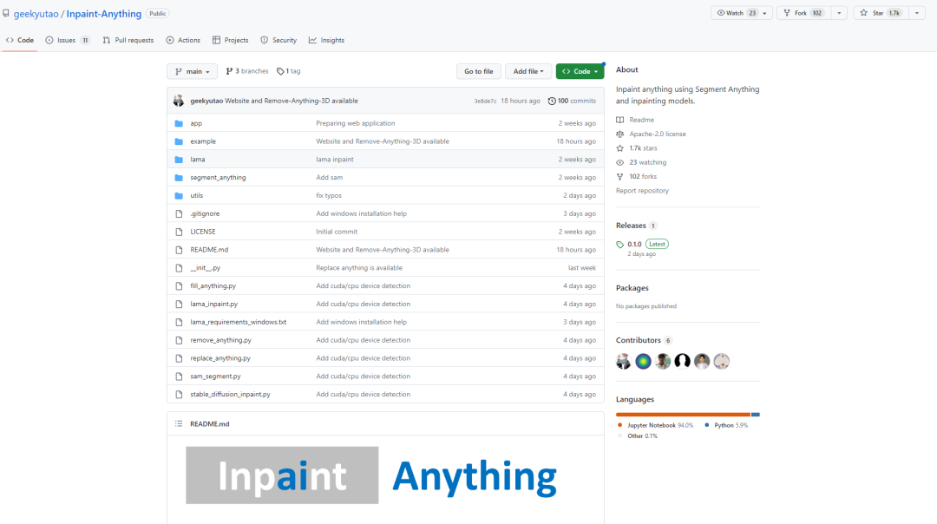Open the example folder icon

pyautogui.click(x=179, y=141)
